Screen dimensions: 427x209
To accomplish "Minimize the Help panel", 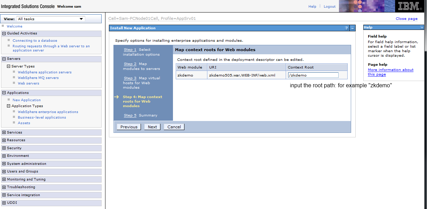I will point(422,27).
